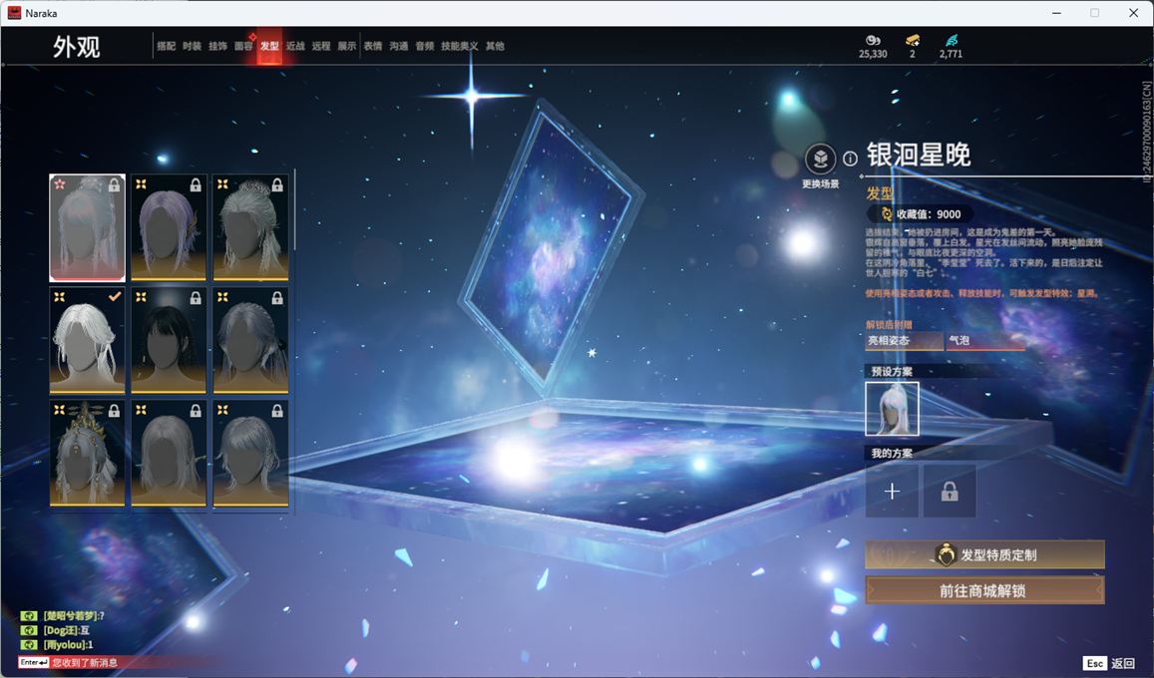The width and height of the screenshot is (1154, 678).
Task: Click the chat channel icon beside 楚昭兮若梦
Action: point(29,615)
